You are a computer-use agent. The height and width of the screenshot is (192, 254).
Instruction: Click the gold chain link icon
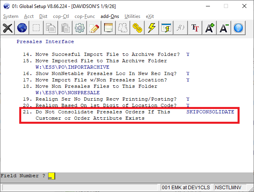coord(137,28)
